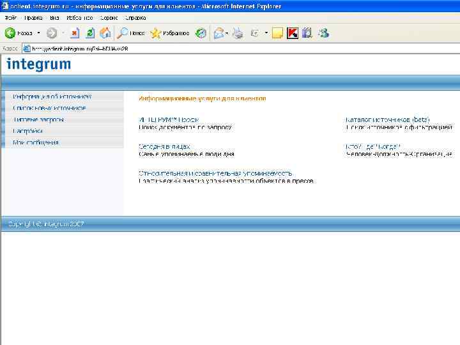
Task: Click the integrum logo
Action: pyautogui.click(x=39, y=65)
